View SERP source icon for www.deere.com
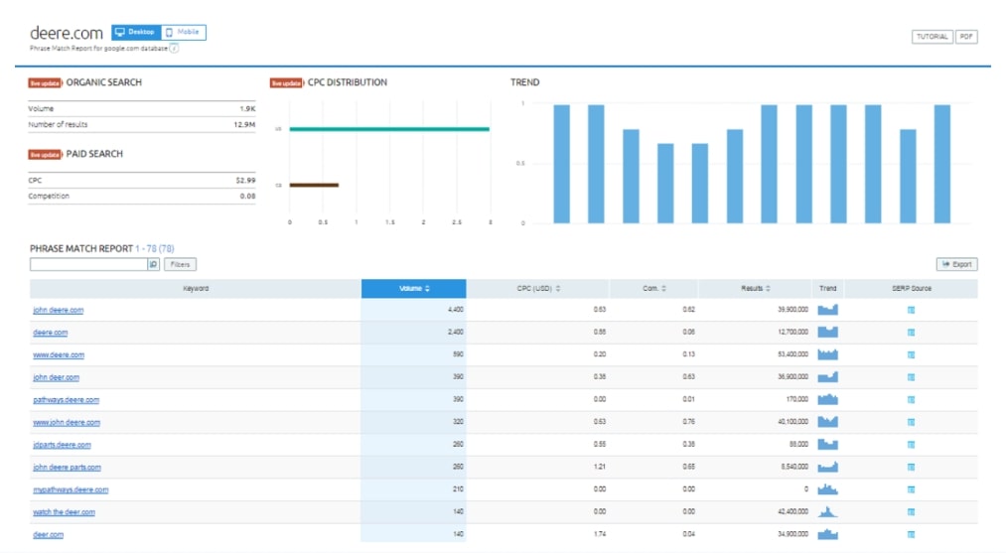Viewport: 1006px width, 553px height. coord(911,354)
